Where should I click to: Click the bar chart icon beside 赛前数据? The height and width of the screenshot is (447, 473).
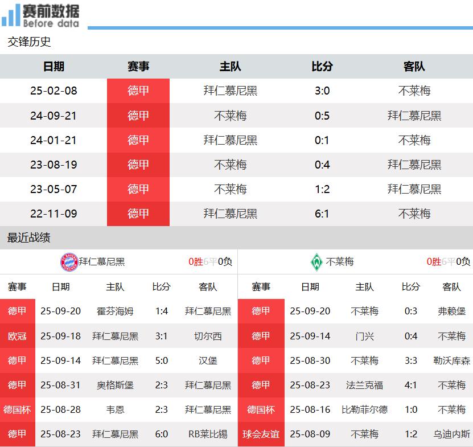(x=11, y=16)
